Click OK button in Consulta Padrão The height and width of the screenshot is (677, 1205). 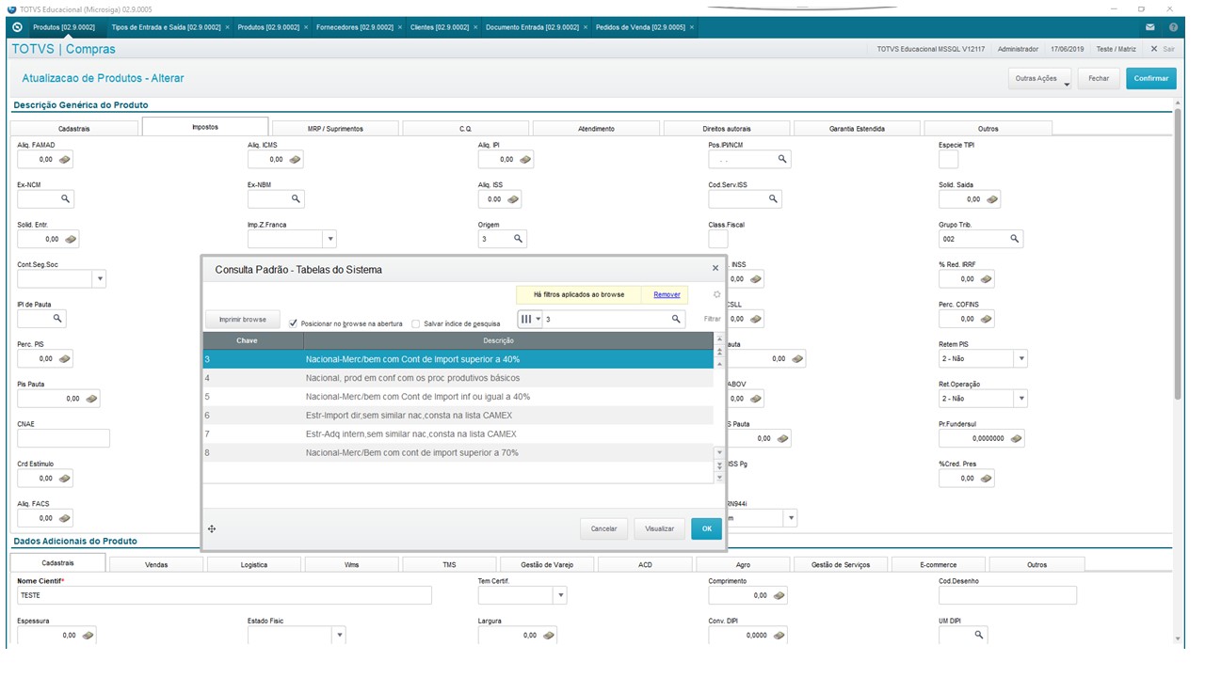[706, 528]
